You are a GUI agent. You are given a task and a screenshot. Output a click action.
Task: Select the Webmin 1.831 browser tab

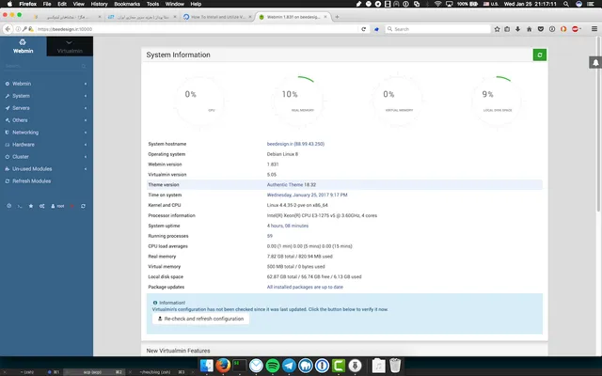(x=293, y=17)
